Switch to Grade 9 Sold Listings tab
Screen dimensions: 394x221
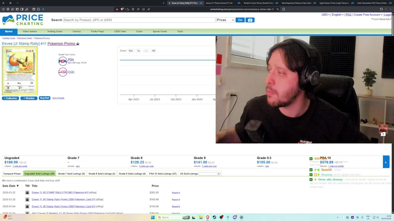(x=132, y=174)
